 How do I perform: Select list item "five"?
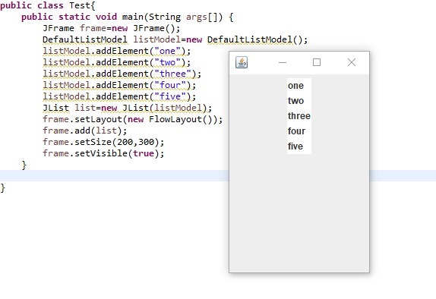pyautogui.click(x=299, y=146)
